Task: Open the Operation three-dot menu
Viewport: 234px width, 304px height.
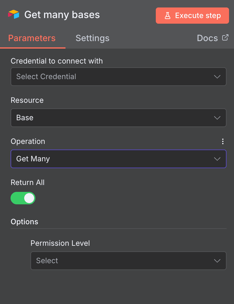Action: click(223, 141)
